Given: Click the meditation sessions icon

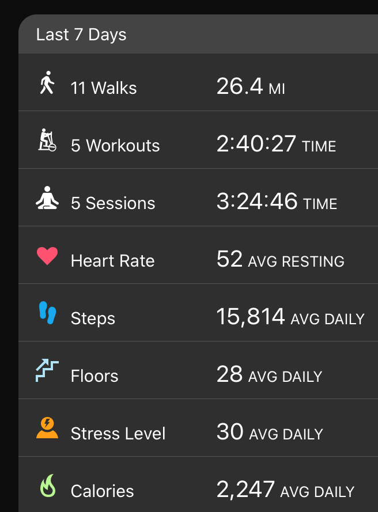Looking at the screenshot, I should [47, 198].
